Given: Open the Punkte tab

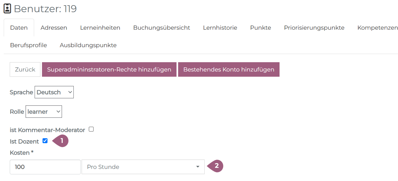Looking at the screenshot, I should (x=261, y=28).
